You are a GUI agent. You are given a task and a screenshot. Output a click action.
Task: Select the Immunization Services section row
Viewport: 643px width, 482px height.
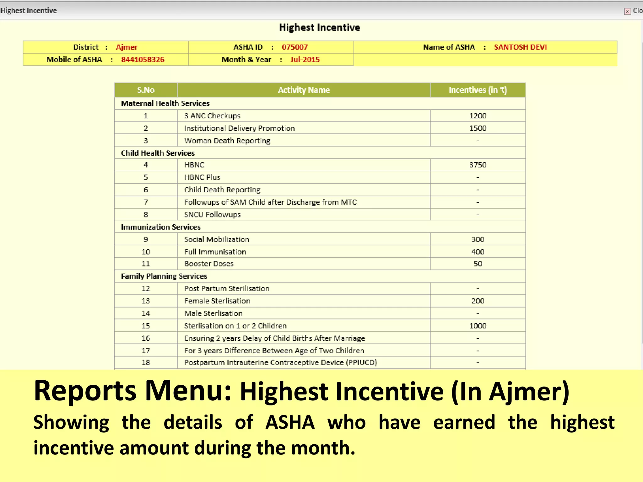point(160,227)
